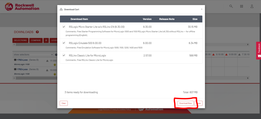The height and width of the screenshot is (119, 261).
Task: Open the Legal Notices footer link
Action: pyautogui.click(x=103, y=110)
